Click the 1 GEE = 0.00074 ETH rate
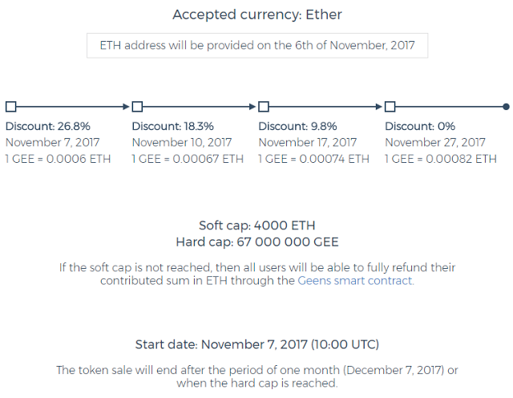The width and height of the screenshot is (513, 398). tap(314, 159)
